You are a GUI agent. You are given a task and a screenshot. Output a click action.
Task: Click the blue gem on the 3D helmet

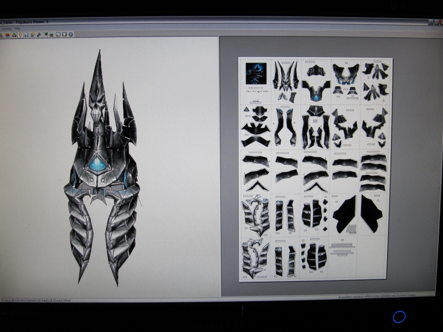(97, 164)
